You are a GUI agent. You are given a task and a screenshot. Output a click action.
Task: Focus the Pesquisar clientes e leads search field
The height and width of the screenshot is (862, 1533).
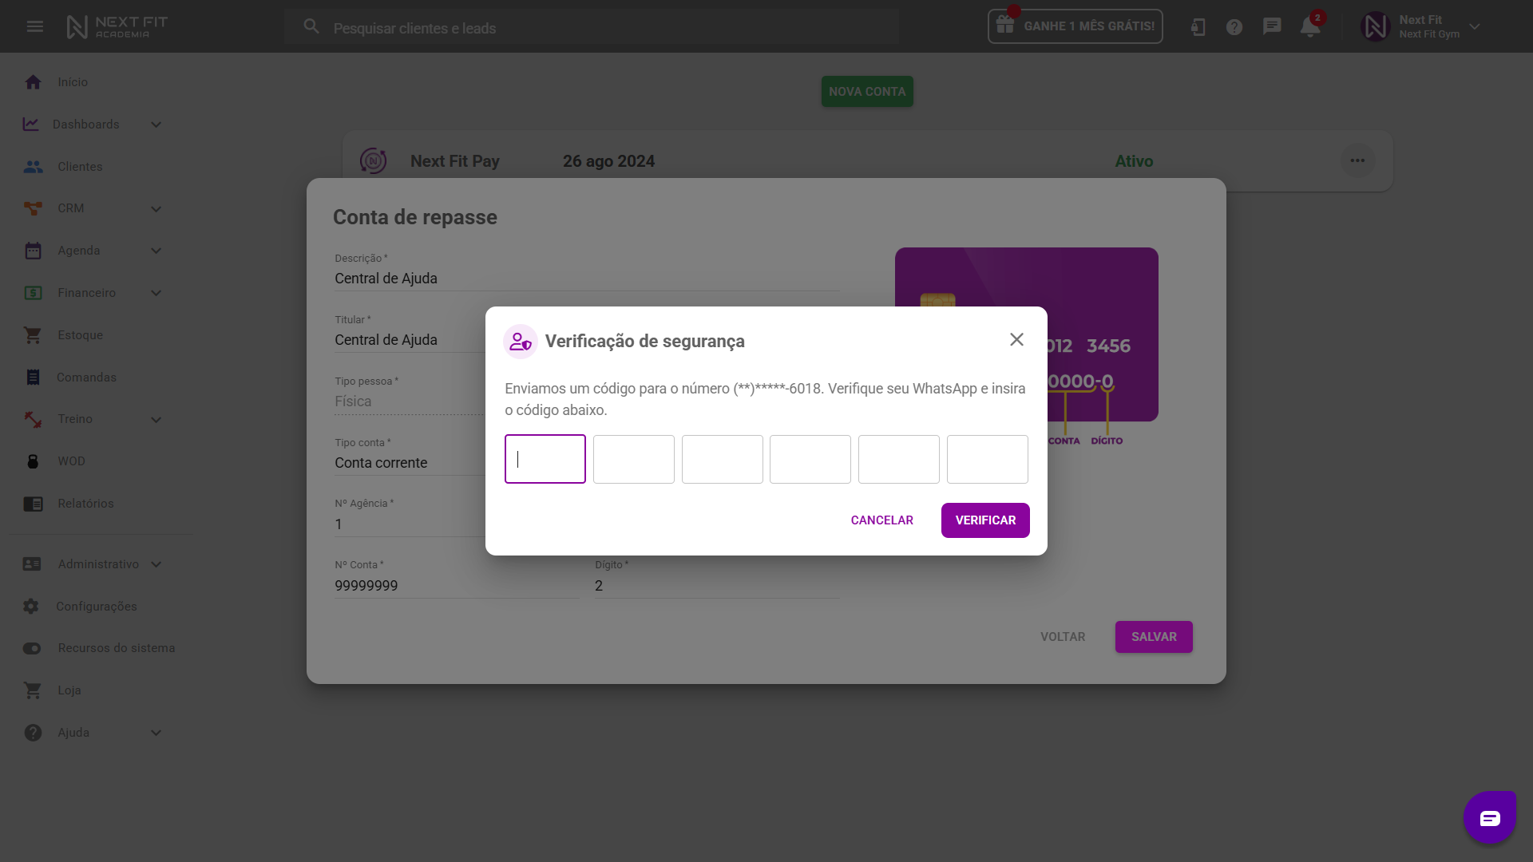click(607, 28)
